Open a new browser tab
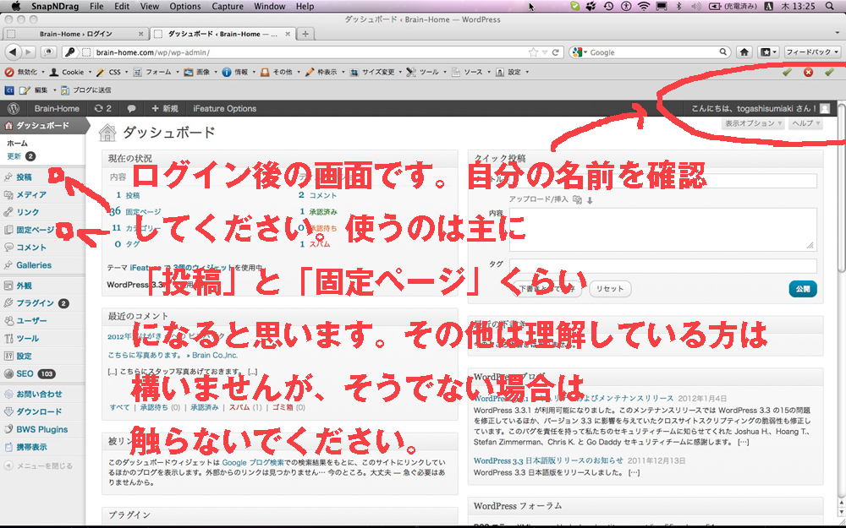 [305, 34]
